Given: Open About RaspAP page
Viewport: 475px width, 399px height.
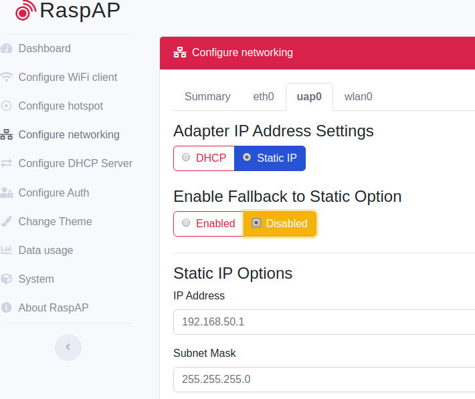Looking at the screenshot, I should [x=54, y=308].
